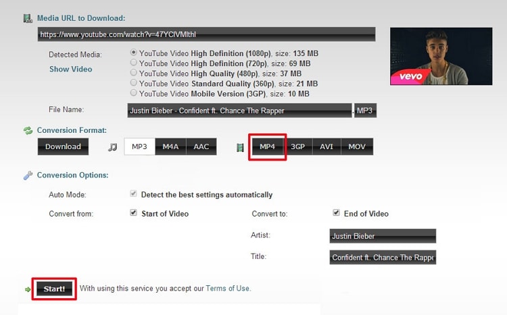Select the 720p High Definition radio button
Viewport: 507px width, 315px height.
click(133, 62)
